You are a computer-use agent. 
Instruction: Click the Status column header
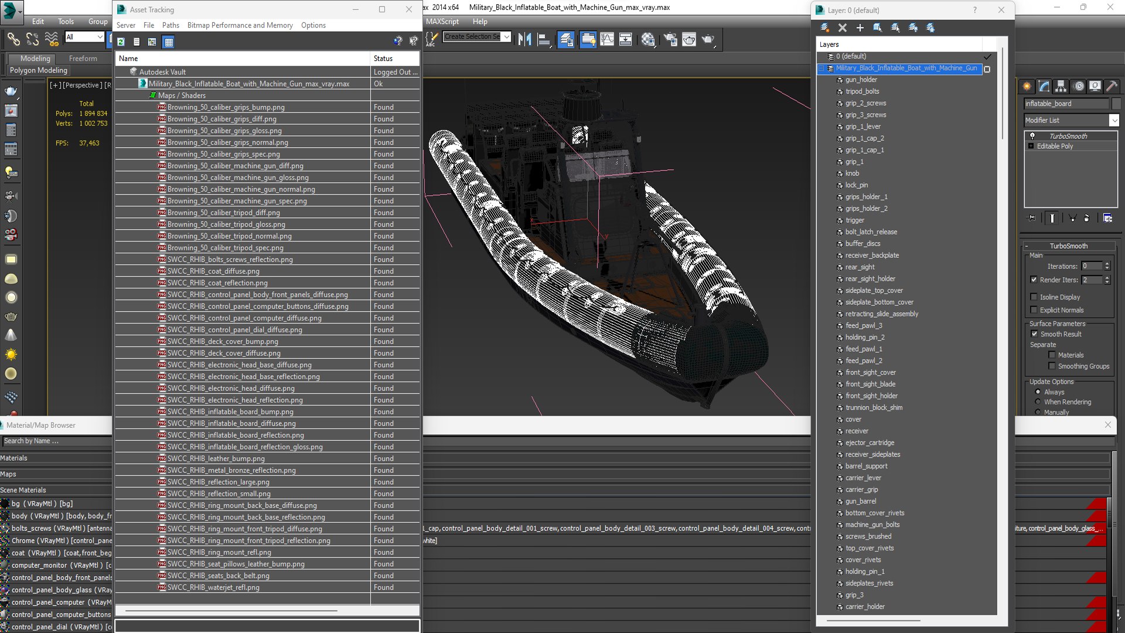click(x=395, y=58)
